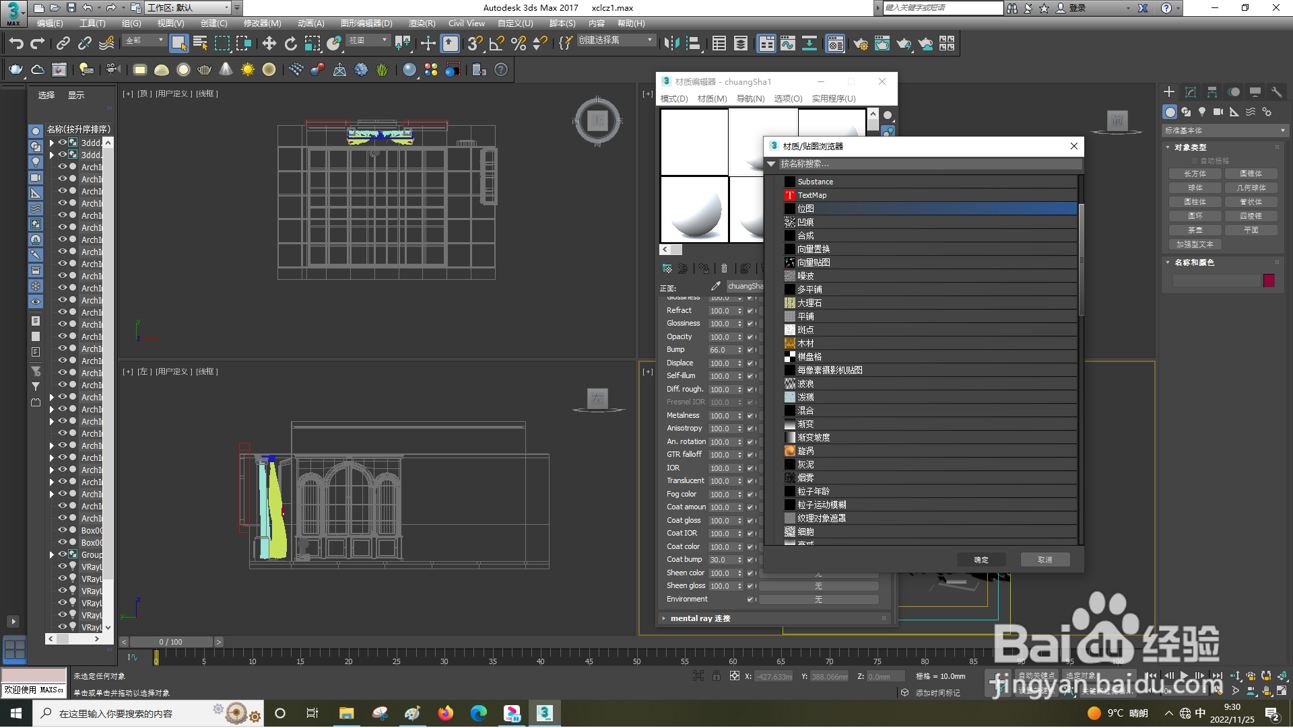Click the Select by Name tool

point(200,44)
